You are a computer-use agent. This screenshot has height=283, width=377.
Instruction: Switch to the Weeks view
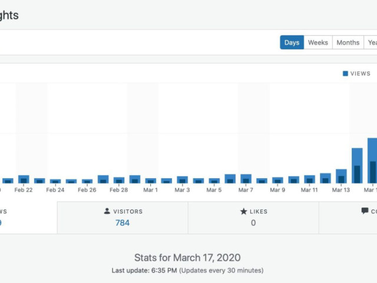pyautogui.click(x=318, y=42)
